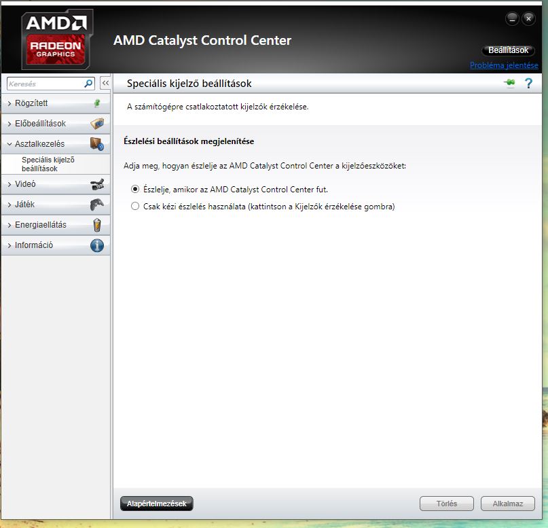Open help with the question mark icon
Screen dimensions: 548x528
(528, 83)
